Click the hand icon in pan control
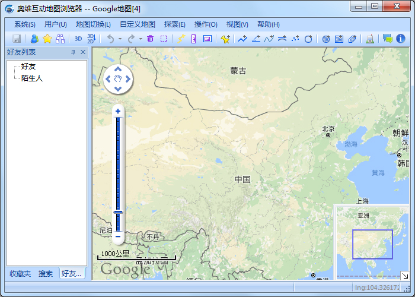Viewport: 415px width, 297px height. point(118,78)
